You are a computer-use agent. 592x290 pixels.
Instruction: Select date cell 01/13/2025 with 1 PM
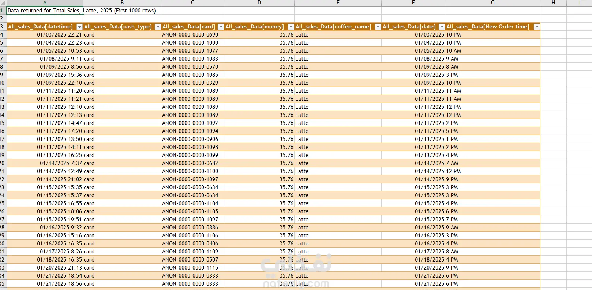413,139
